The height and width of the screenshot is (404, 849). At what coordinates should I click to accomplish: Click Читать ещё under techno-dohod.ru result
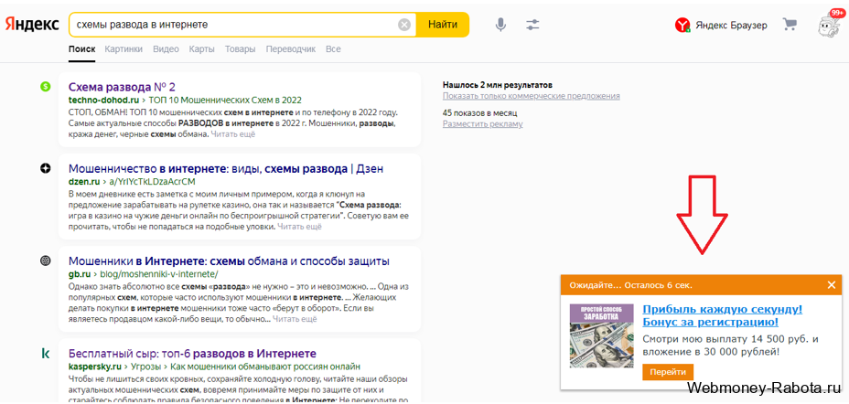pyautogui.click(x=232, y=134)
